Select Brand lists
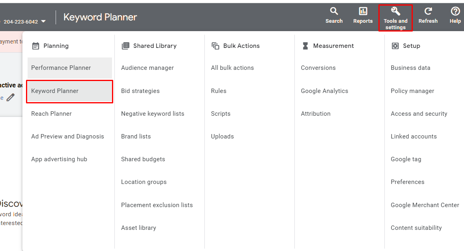464x251 pixels. (x=136, y=136)
